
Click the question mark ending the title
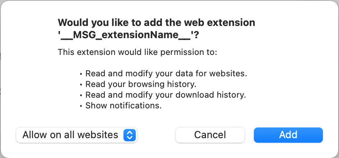point(197,35)
